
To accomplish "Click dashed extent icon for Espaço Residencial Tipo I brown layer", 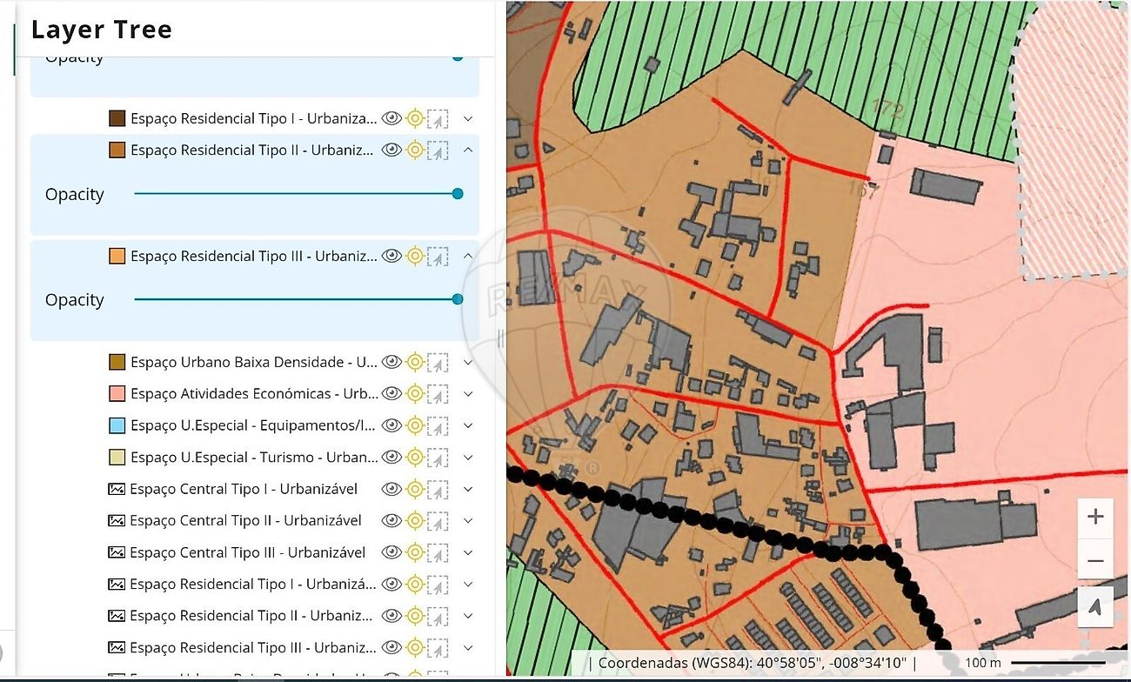I will click(438, 119).
